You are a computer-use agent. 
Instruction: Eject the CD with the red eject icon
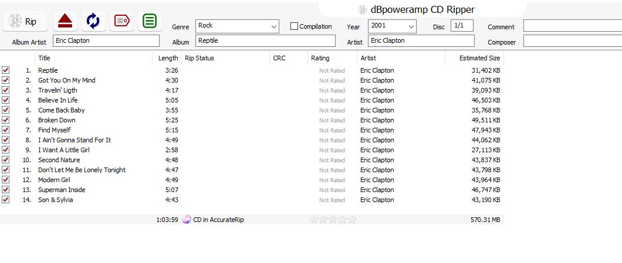(65, 21)
